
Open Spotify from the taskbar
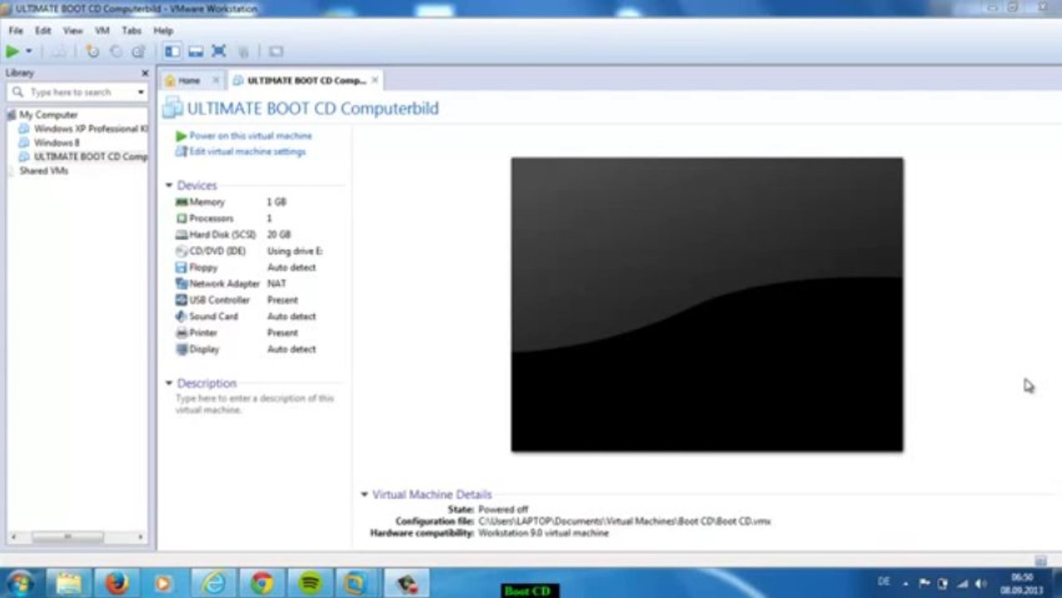pos(310,583)
